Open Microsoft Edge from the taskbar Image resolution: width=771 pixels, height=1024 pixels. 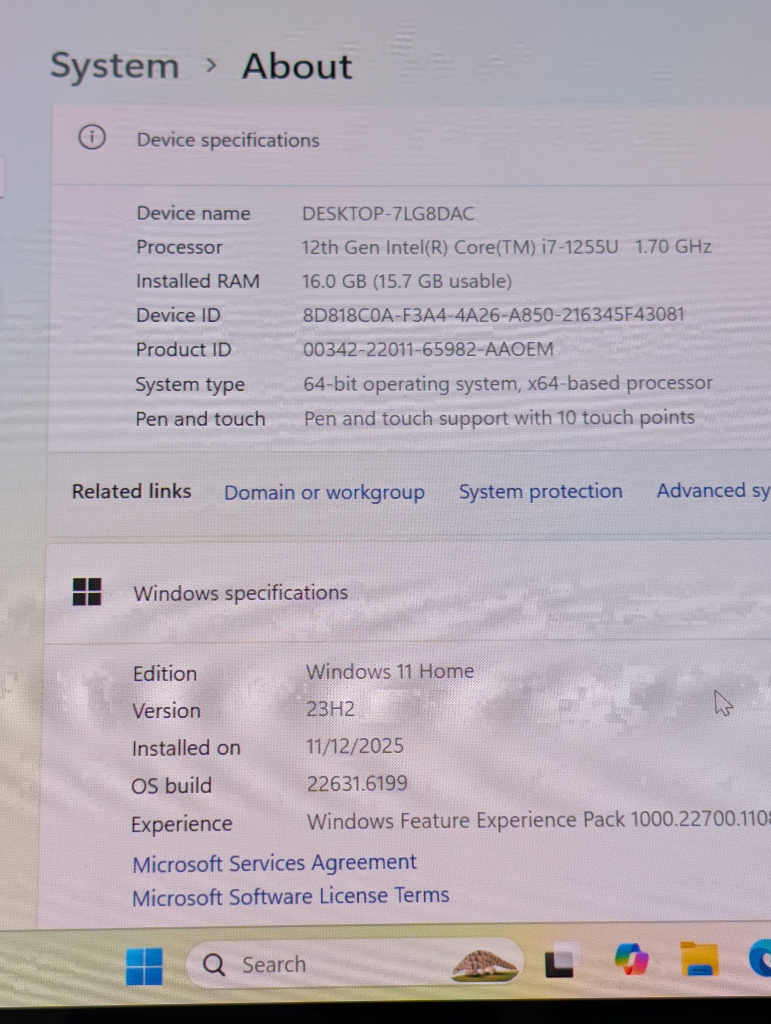(760, 959)
